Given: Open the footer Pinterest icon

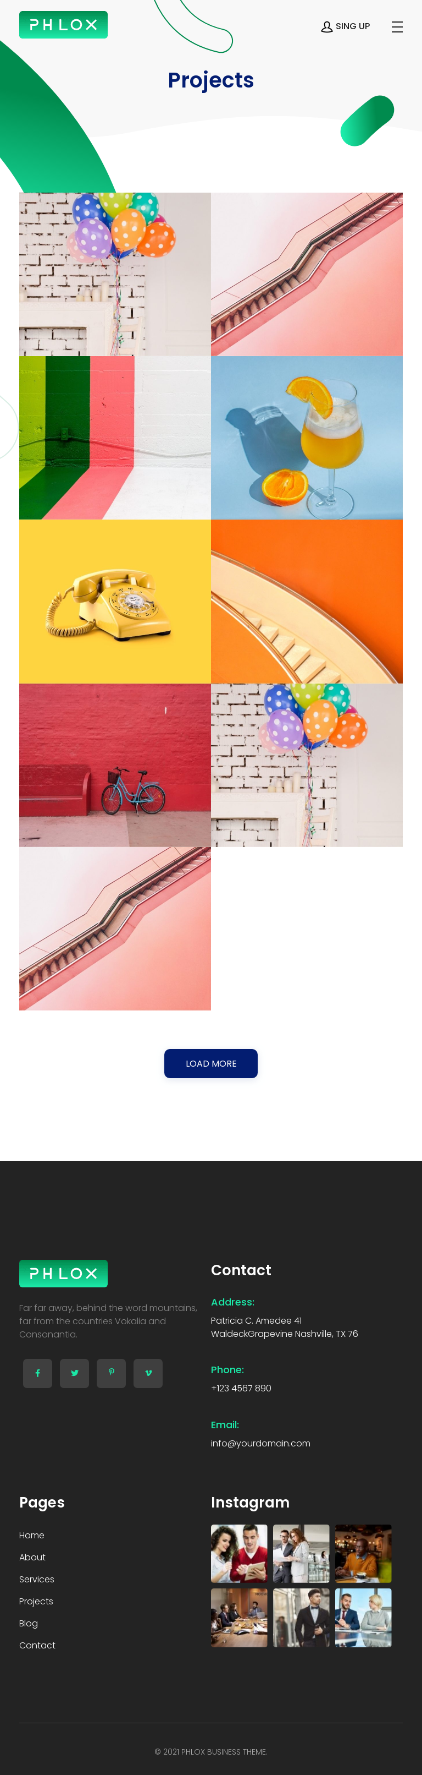Looking at the screenshot, I should coord(112,1373).
